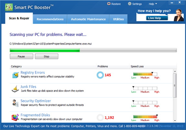Open the Registry Errors link
The width and height of the screenshot is (186, 130).
point(33,72)
